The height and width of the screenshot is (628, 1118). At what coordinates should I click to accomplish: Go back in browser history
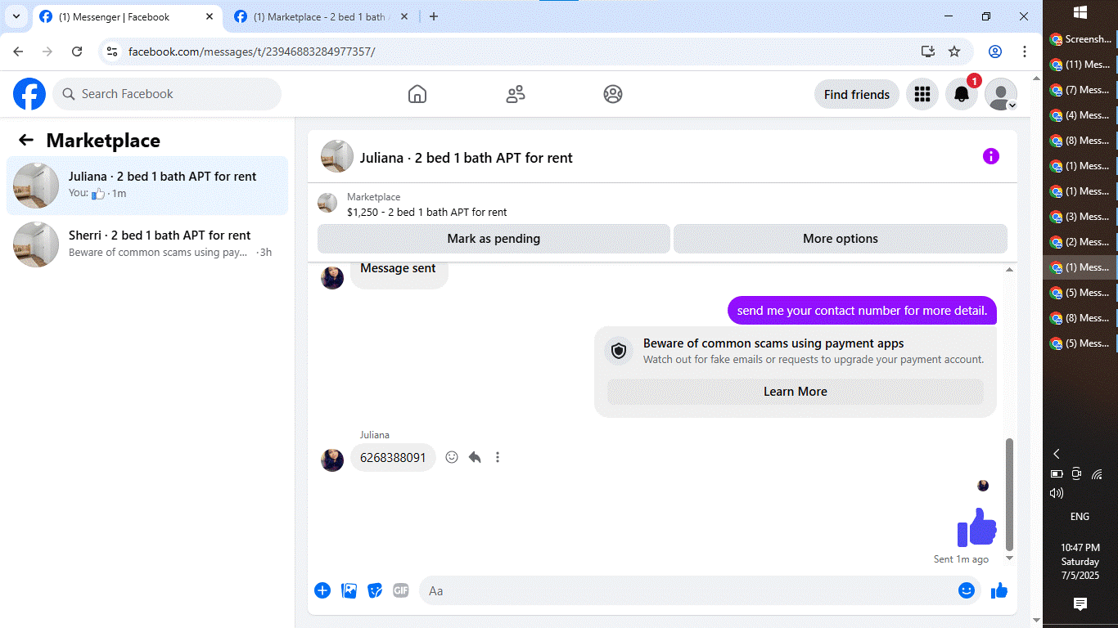[x=18, y=52]
